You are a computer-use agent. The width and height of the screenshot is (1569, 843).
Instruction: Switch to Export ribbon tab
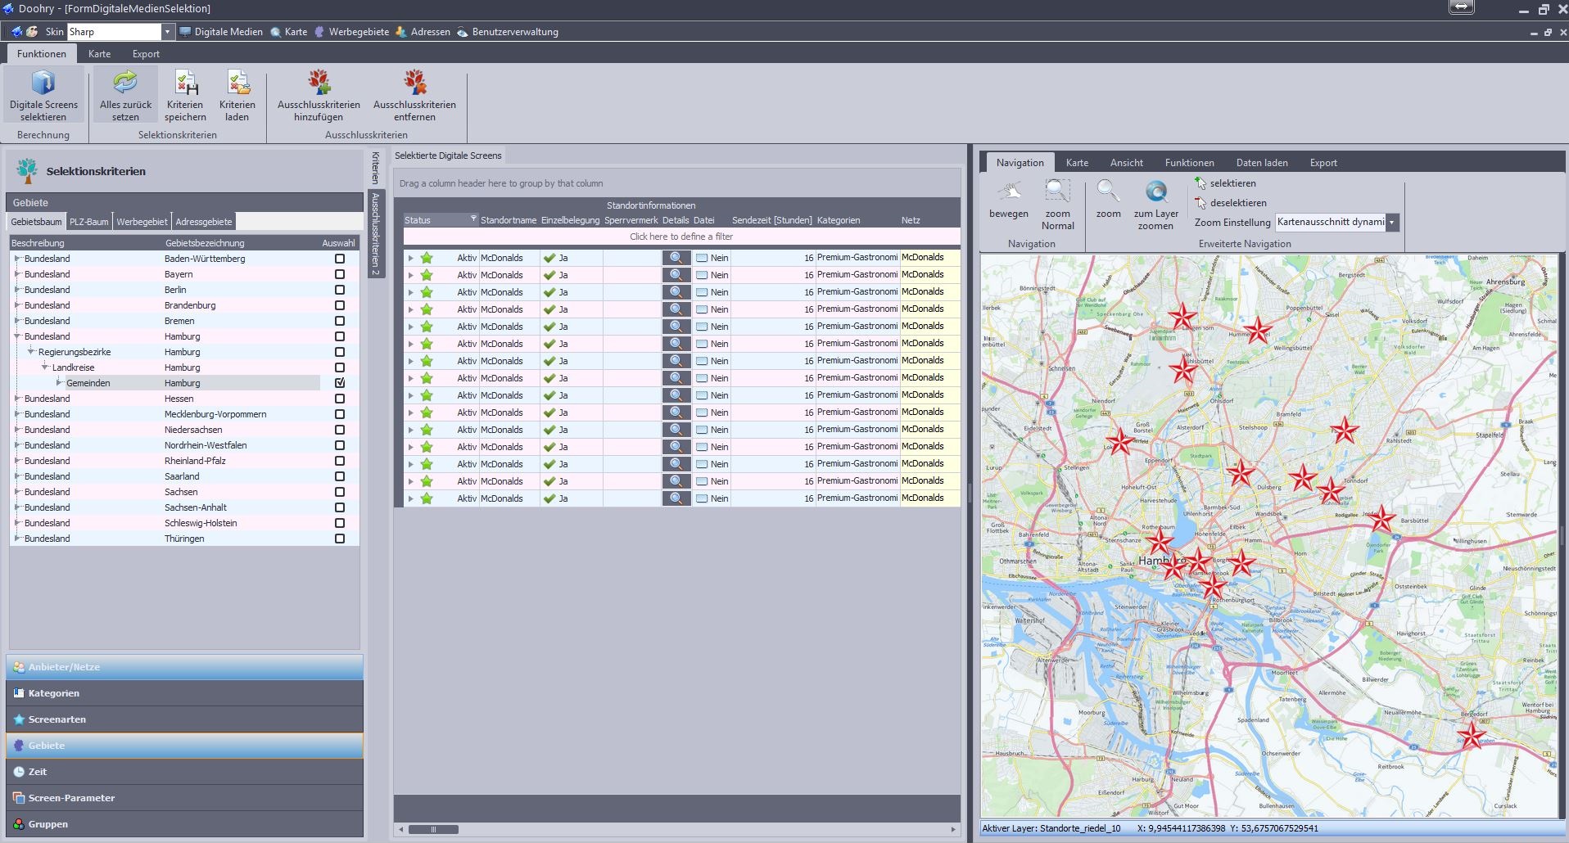(146, 54)
